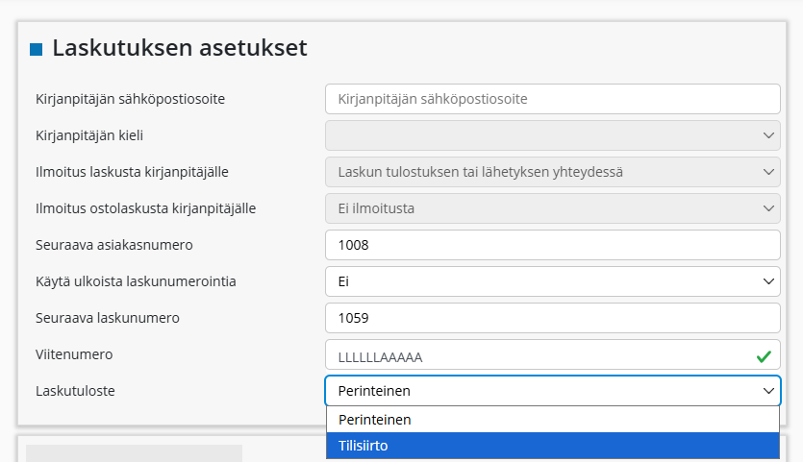Focus the Viitenumero field with LLLLLLAAAAA
The image size is (803, 462).
click(539, 356)
